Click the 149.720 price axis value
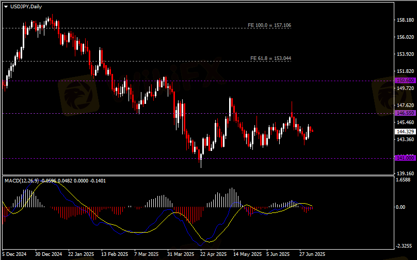 [x=405, y=88]
